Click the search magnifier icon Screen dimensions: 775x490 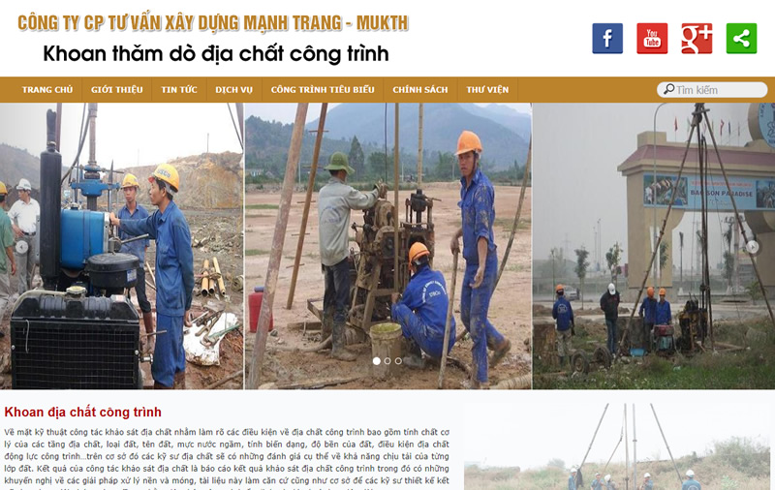[x=668, y=89]
